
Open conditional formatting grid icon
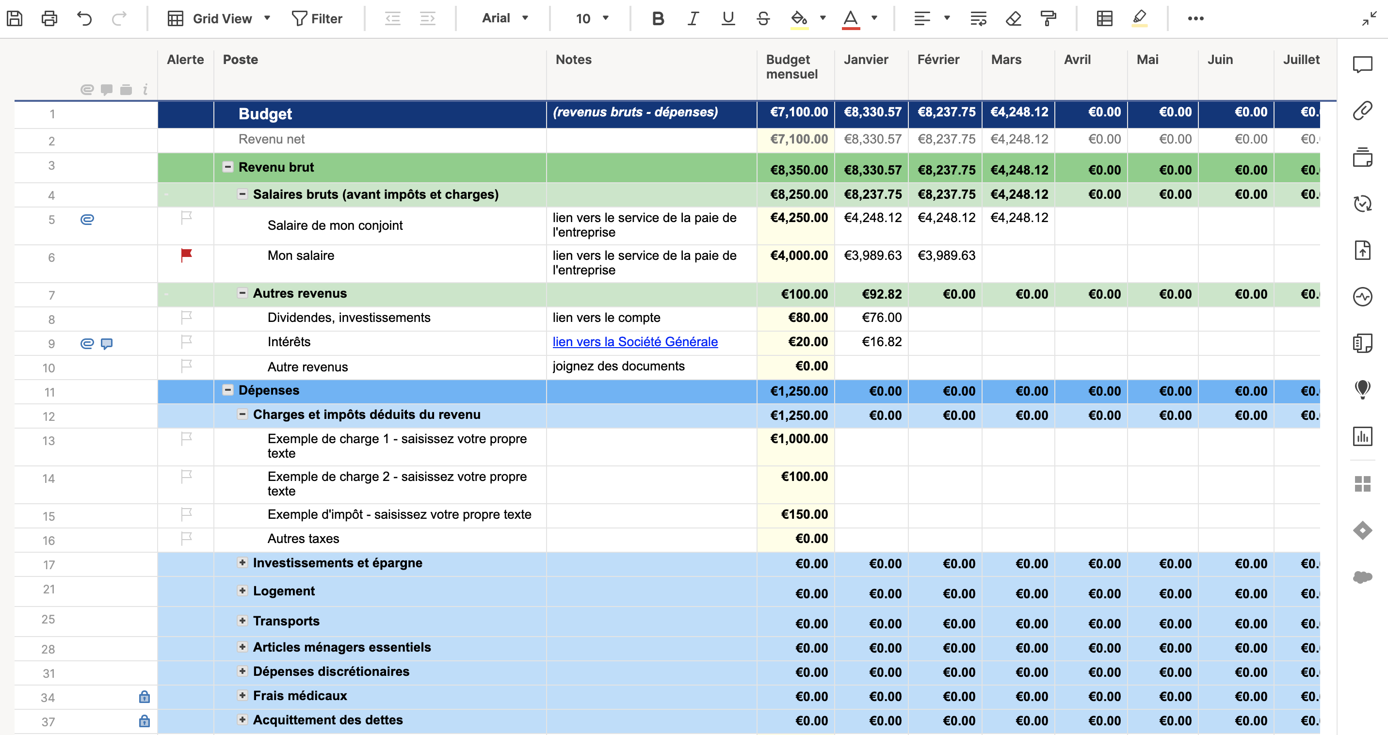coord(1105,19)
